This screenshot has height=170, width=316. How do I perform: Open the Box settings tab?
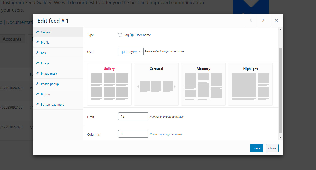tap(58, 53)
